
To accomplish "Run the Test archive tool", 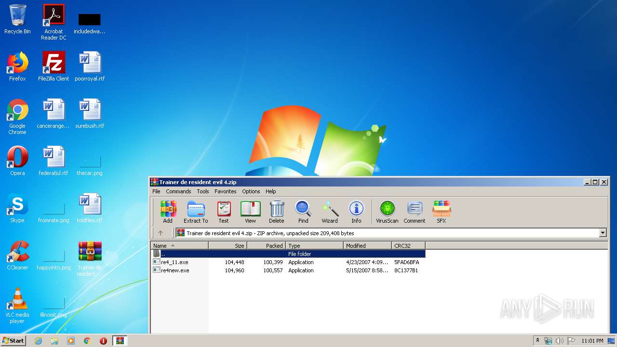I will pyautogui.click(x=224, y=212).
